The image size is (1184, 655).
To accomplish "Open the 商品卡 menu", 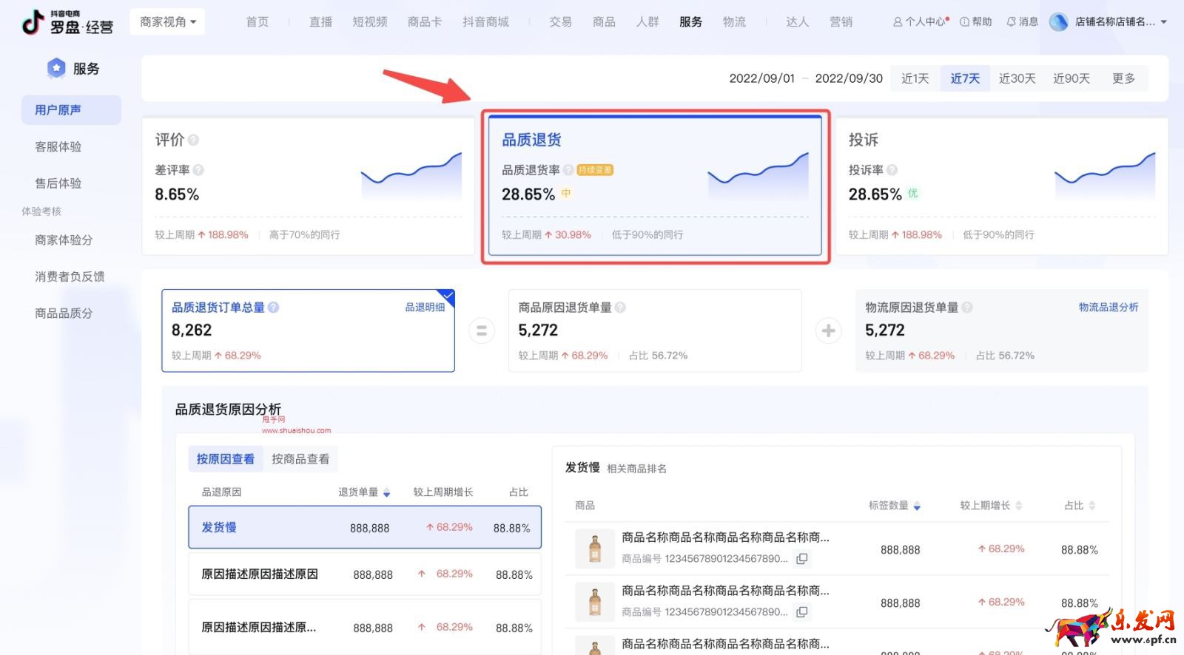I will tap(425, 22).
